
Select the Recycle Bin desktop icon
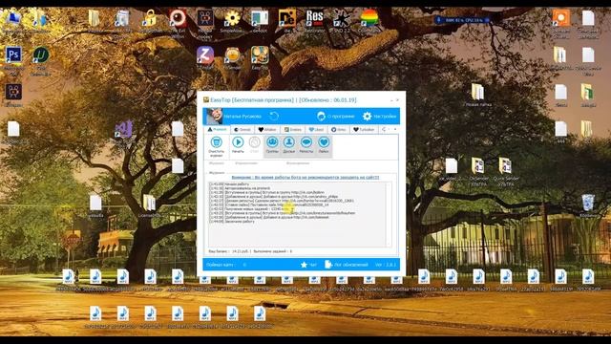point(588,204)
